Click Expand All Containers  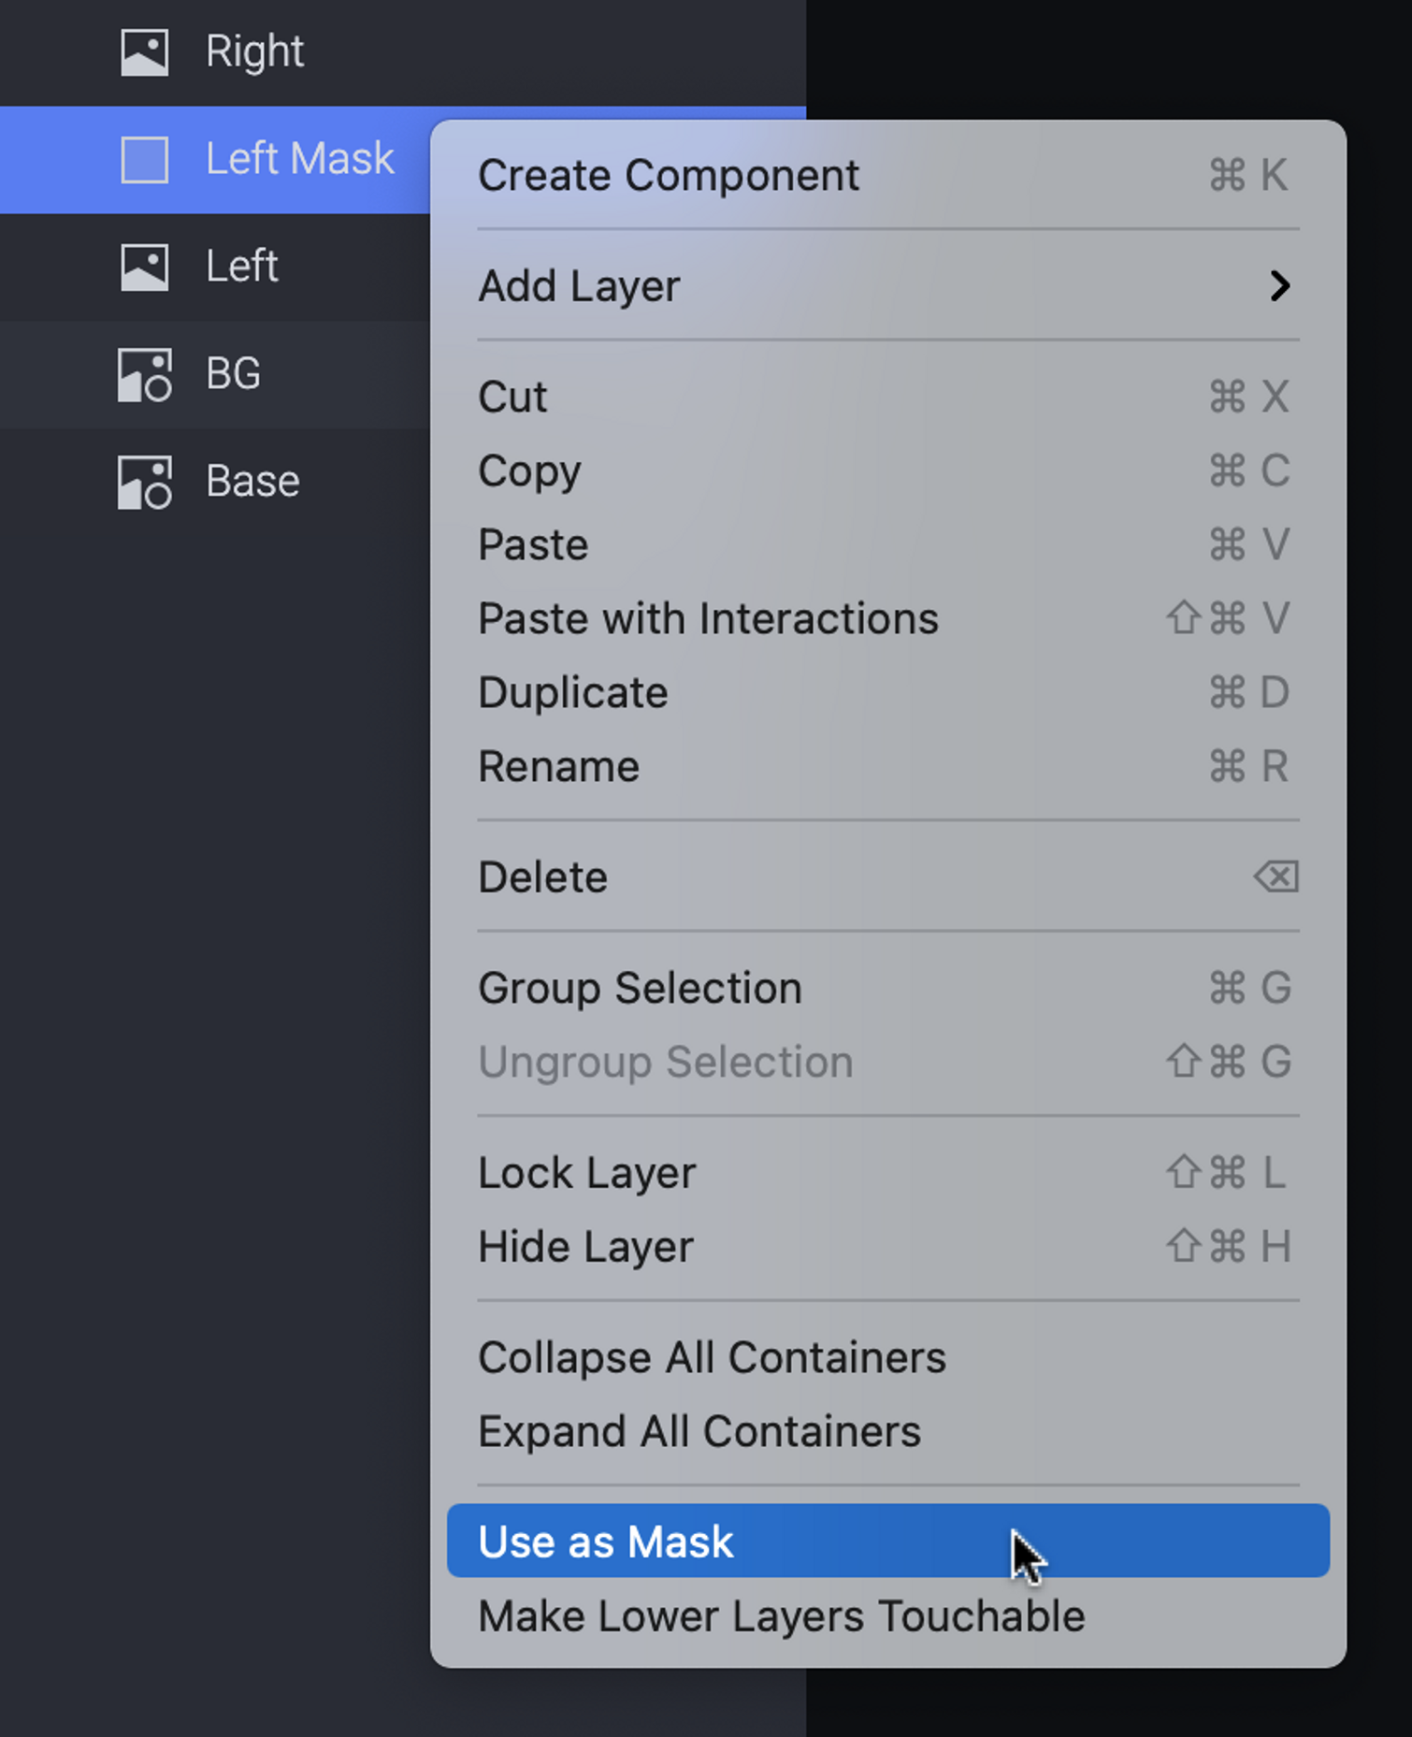(x=699, y=1431)
